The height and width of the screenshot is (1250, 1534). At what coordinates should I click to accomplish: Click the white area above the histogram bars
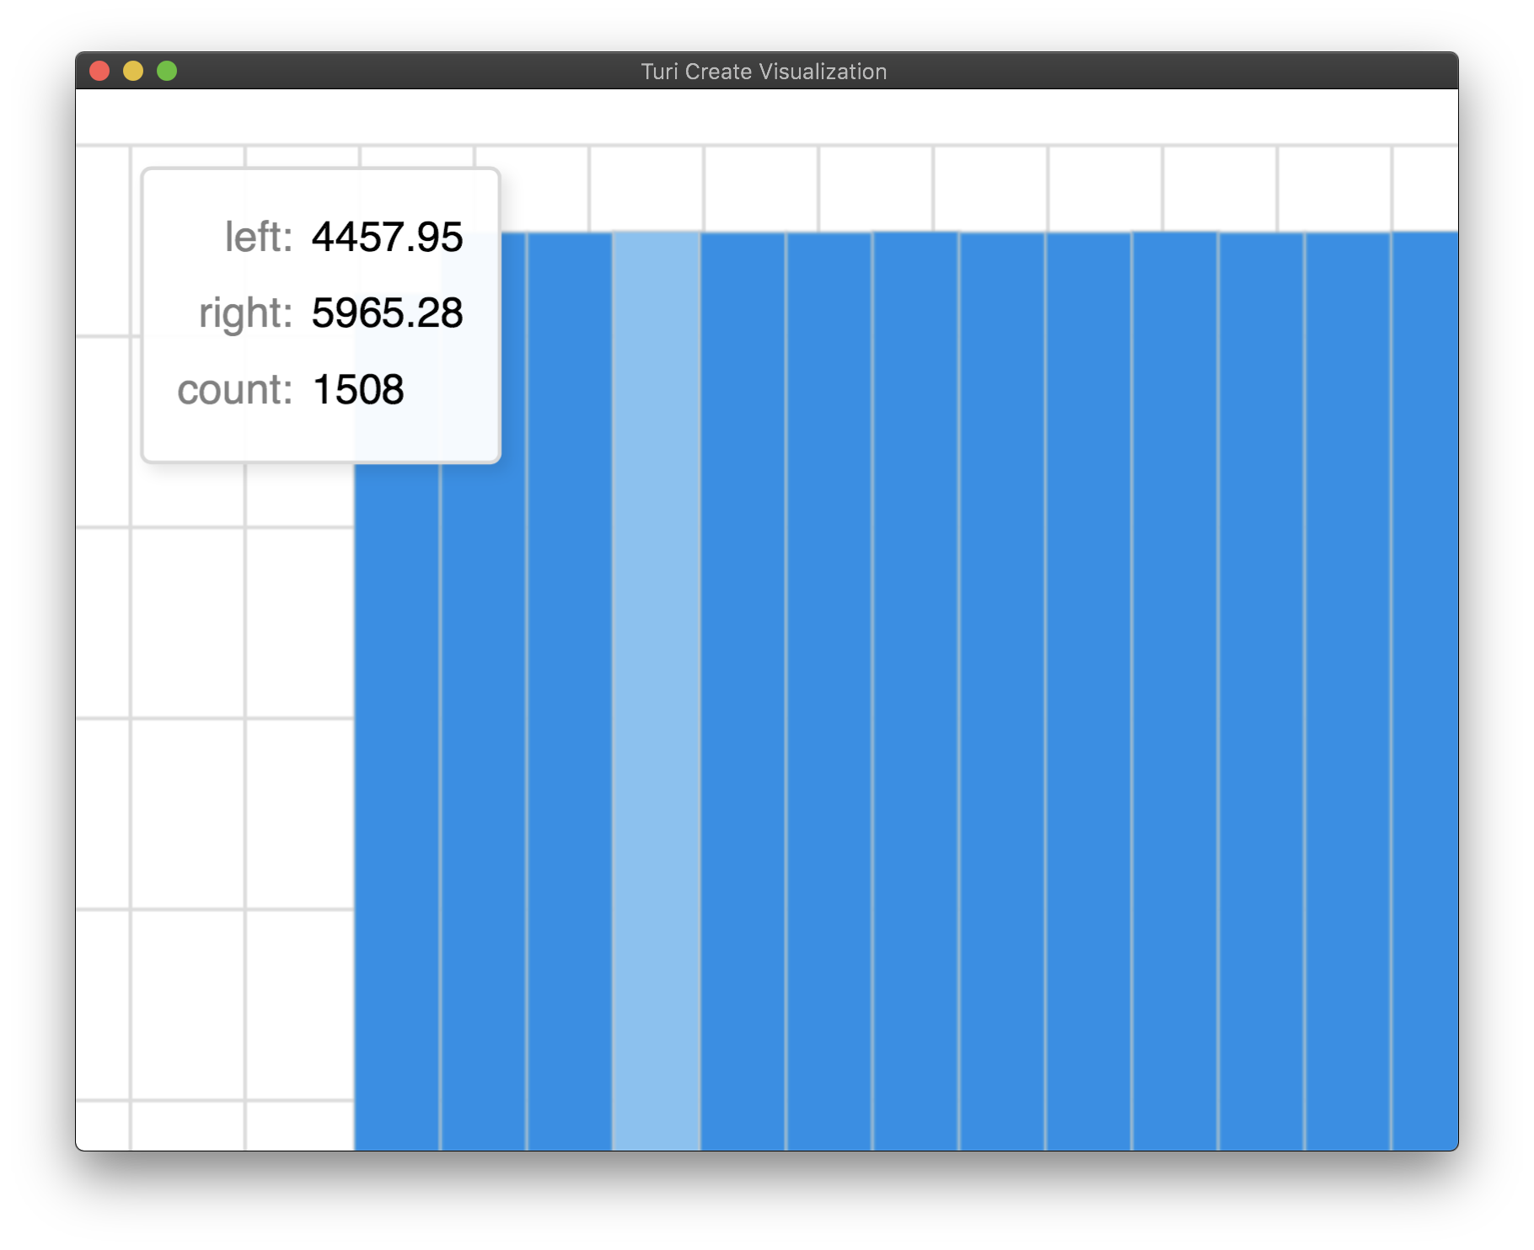click(1011, 185)
